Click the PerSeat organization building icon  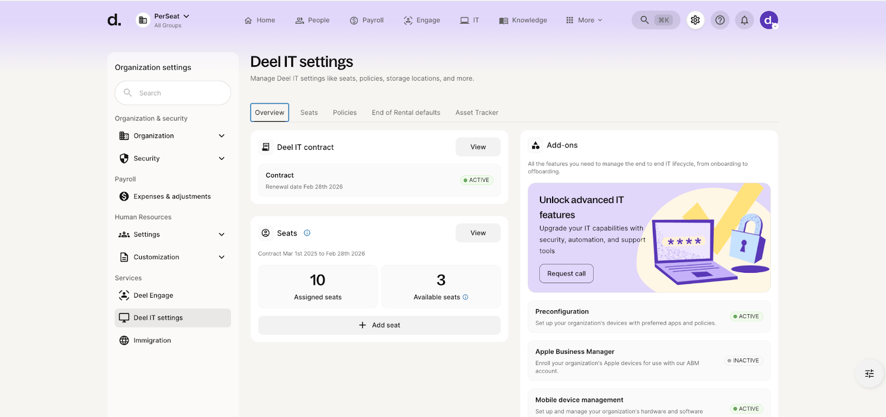[x=143, y=20]
